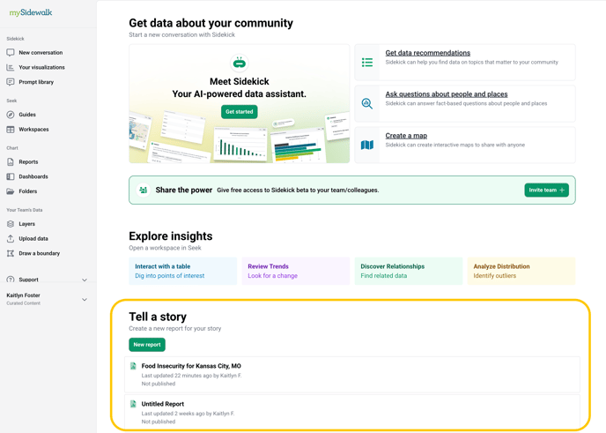The image size is (606, 433).
Task: Click the Upload data arrow icon
Action: 11,238
